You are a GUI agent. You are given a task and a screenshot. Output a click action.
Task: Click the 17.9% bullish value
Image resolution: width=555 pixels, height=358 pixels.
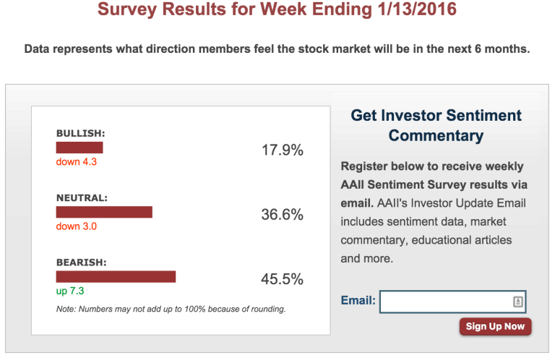click(x=282, y=150)
